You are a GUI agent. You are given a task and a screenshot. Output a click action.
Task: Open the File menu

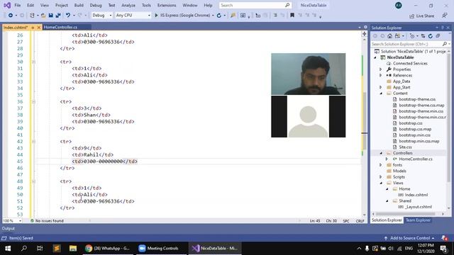(x=17, y=5)
